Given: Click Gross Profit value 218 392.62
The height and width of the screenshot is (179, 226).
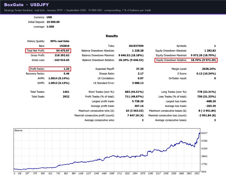Looking at the screenshot, I should click(62, 55).
